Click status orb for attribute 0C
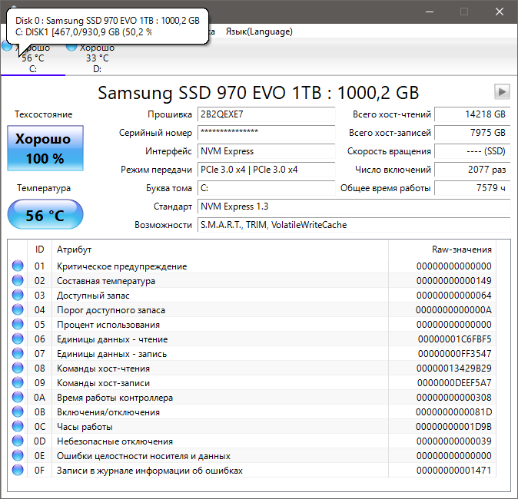Viewport: 518px width, 499px height. (18, 426)
